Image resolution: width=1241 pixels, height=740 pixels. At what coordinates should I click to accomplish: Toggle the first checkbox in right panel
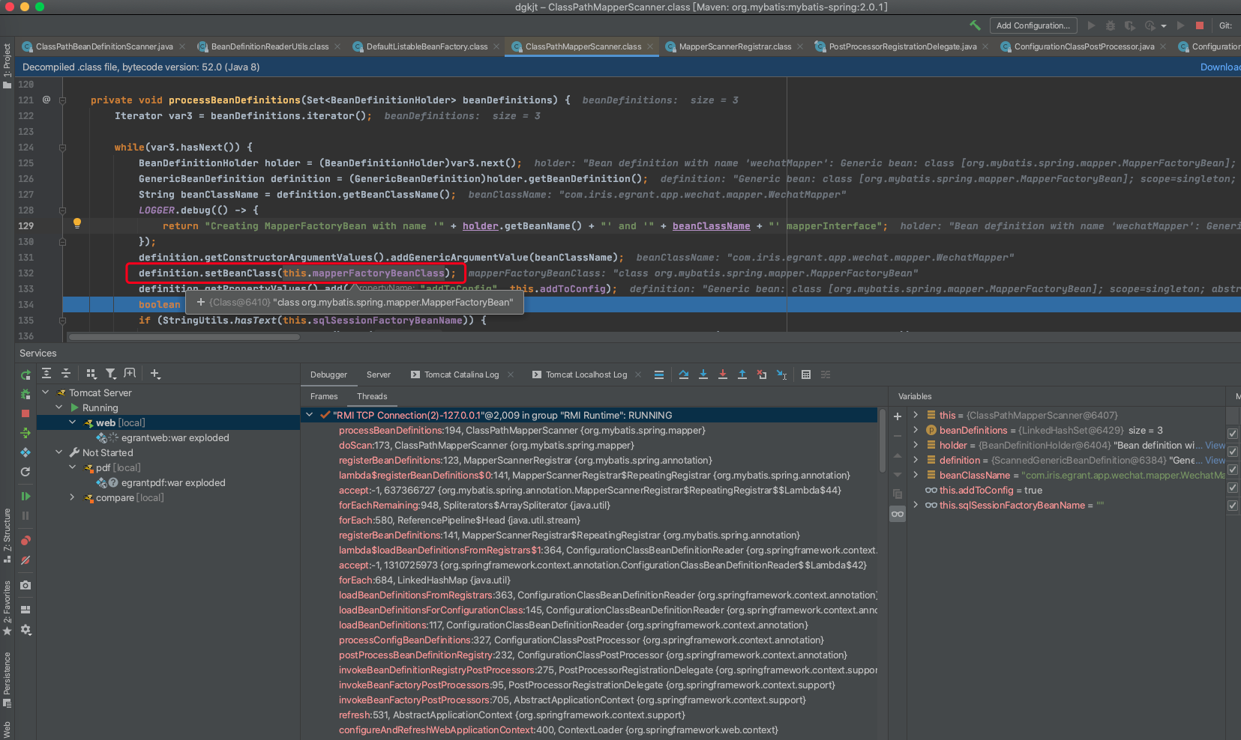pyautogui.click(x=1232, y=434)
